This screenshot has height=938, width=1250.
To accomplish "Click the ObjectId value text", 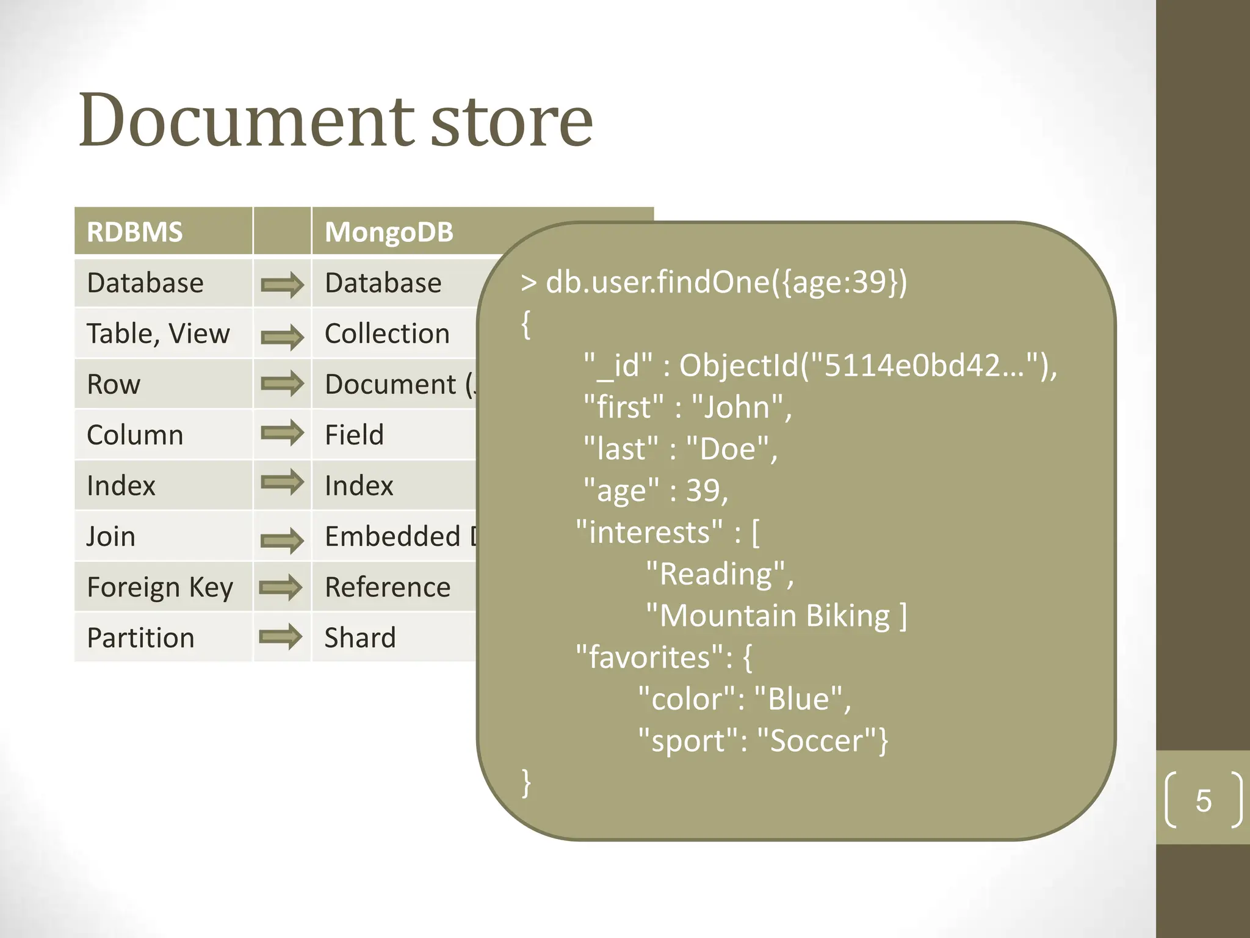I will tap(867, 366).
